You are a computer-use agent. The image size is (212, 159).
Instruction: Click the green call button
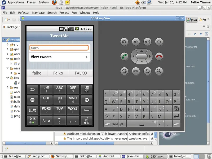point(124,56)
